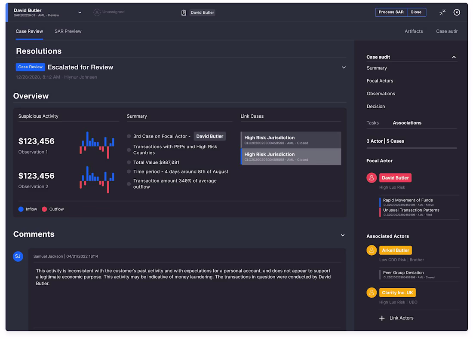Collapse the case window with arrows icon
This screenshot has width=473, height=339.
(x=442, y=12)
